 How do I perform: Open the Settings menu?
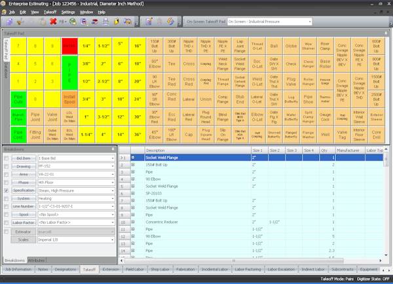click(x=68, y=12)
